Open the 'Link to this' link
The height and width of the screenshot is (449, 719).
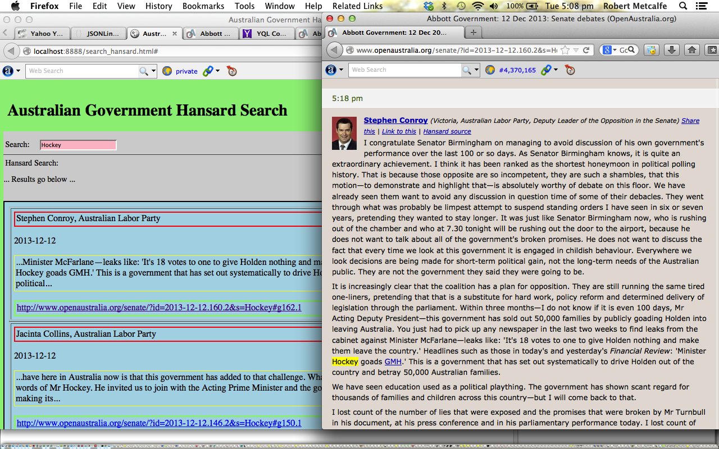(x=399, y=131)
